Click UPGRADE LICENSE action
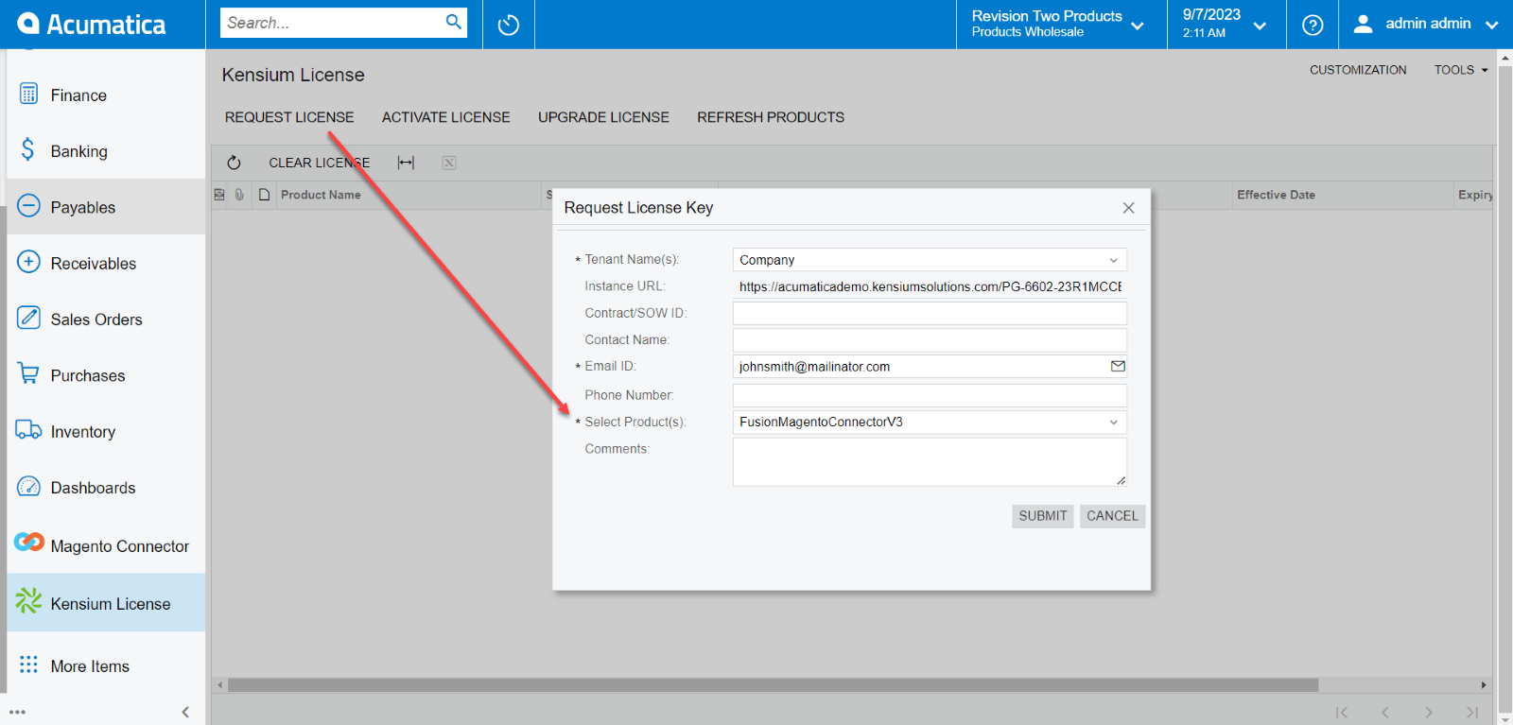Viewport: 1513px width, 725px height. pos(603,117)
